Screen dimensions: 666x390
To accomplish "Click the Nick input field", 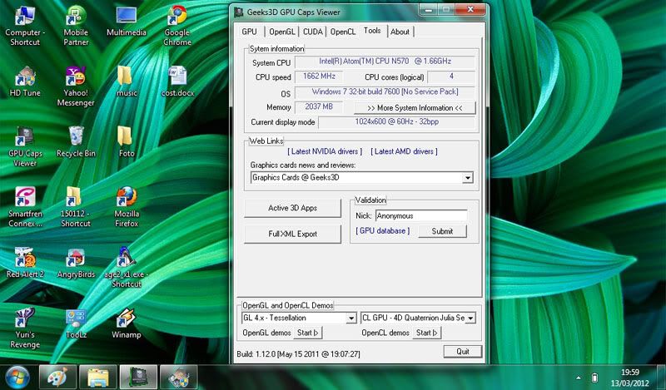I will [421, 215].
